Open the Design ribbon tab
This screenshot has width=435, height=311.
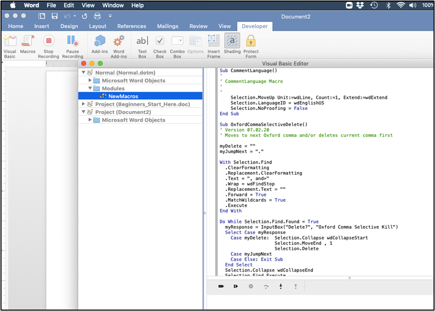click(x=69, y=26)
